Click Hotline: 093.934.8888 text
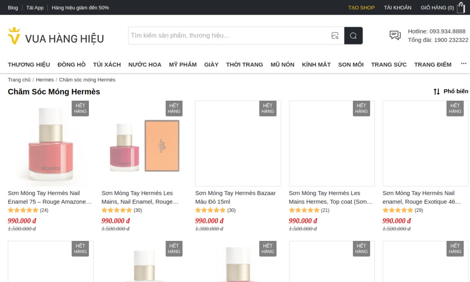The image size is (470, 282). point(437,31)
